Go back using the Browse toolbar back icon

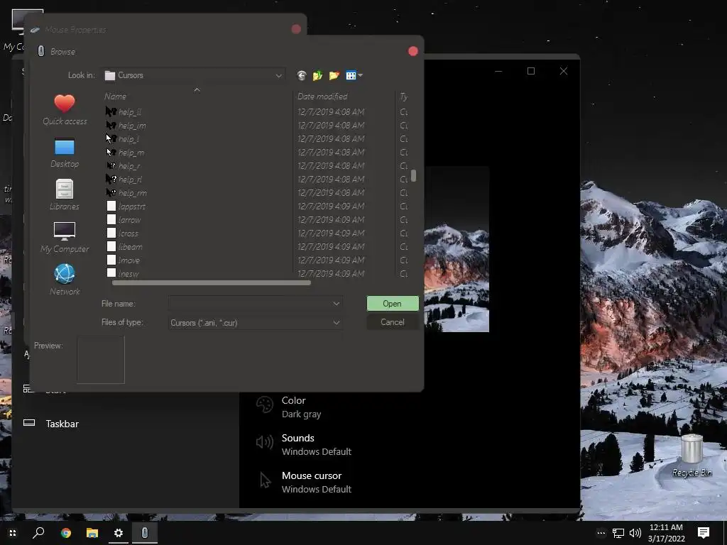pyautogui.click(x=302, y=75)
